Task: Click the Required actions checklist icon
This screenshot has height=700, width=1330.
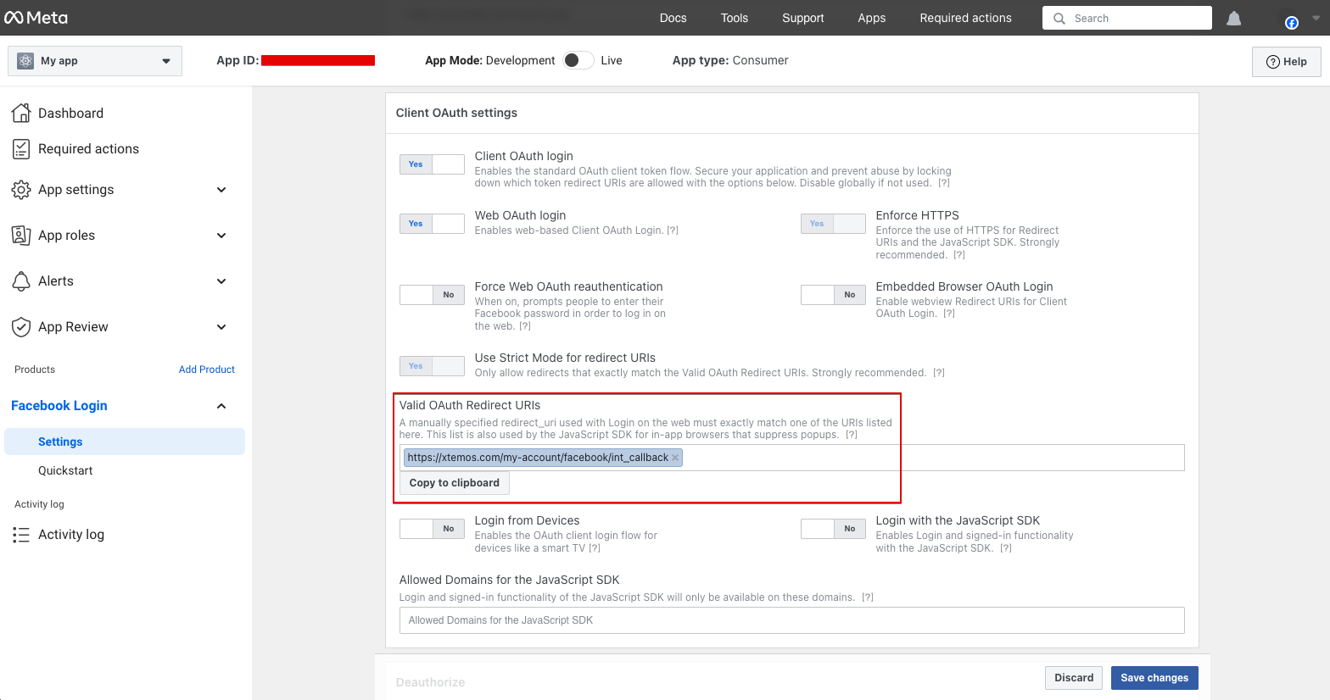Action: [21, 149]
